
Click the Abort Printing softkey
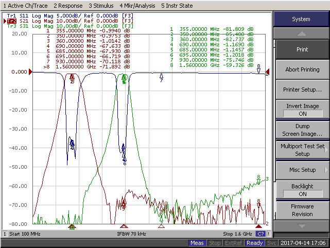pyautogui.click(x=302, y=69)
